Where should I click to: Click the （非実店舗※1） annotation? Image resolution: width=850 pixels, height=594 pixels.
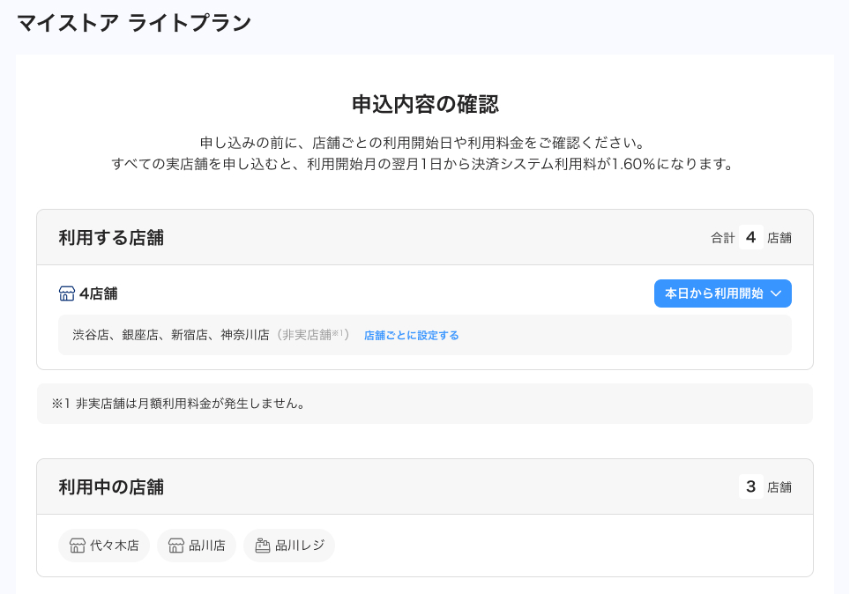(312, 335)
